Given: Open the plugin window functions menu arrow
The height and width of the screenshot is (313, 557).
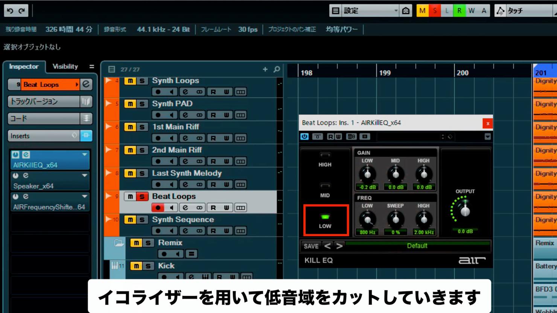Looking at the screenshot, I should pyautogui.click(x=487, y=137).
